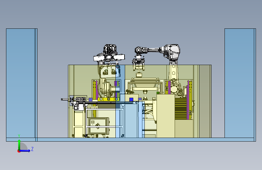Click the 'Z' axis label text
Screen dimensions: 262x170
tap(32, 149)
